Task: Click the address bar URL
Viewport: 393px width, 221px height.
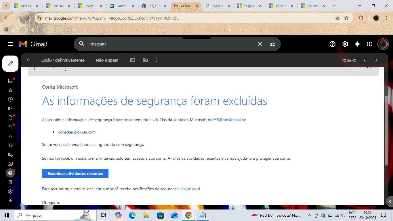Action: [x=112, y=18]
